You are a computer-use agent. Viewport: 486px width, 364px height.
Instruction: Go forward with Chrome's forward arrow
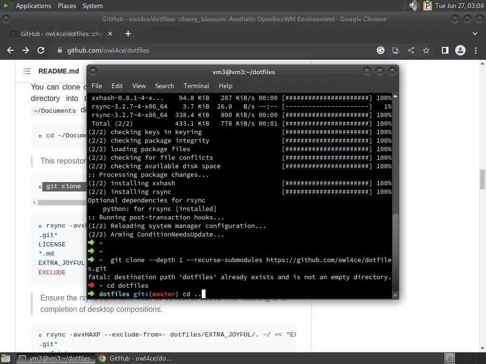26,50
